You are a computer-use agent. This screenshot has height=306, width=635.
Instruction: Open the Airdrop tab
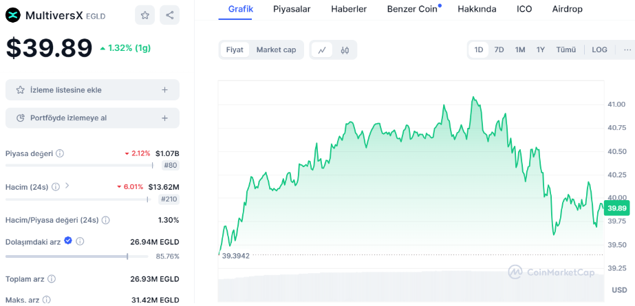click(x=567, y=9)
